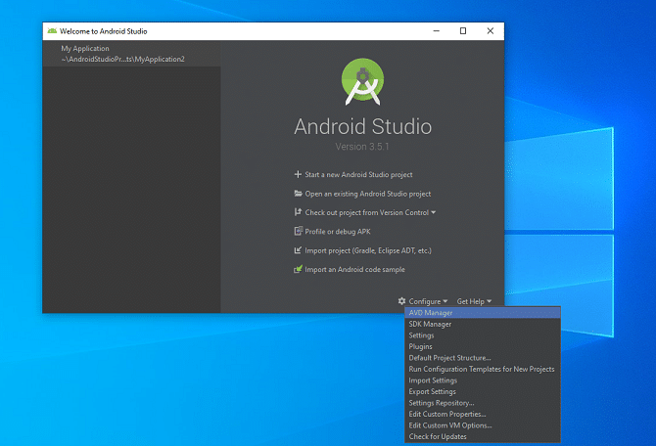The height and width of the screenshot is (446, 656).
Task: Choose Plugins in the Configure menu
Action: pyautogui.click(x=420, y=346)
